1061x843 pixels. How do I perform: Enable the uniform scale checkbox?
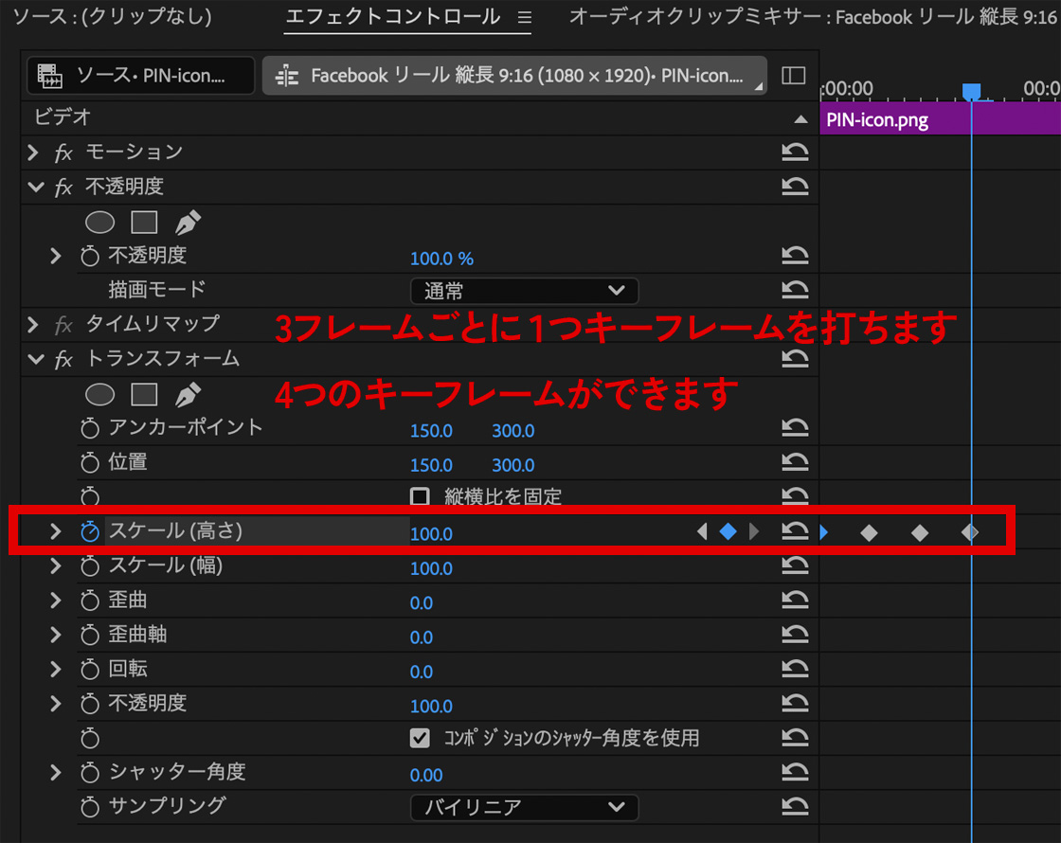click(x=420, y=496)
